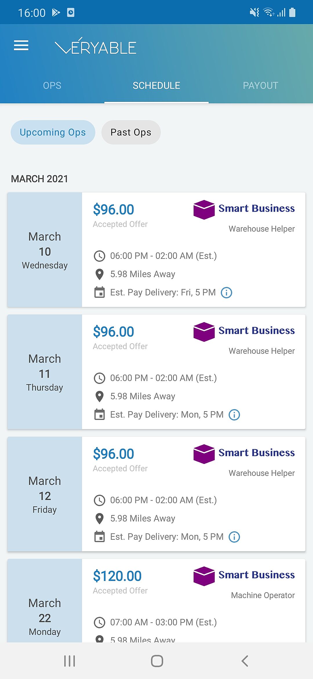Open the hamburger navigation menu

click(x=21, y=46)
